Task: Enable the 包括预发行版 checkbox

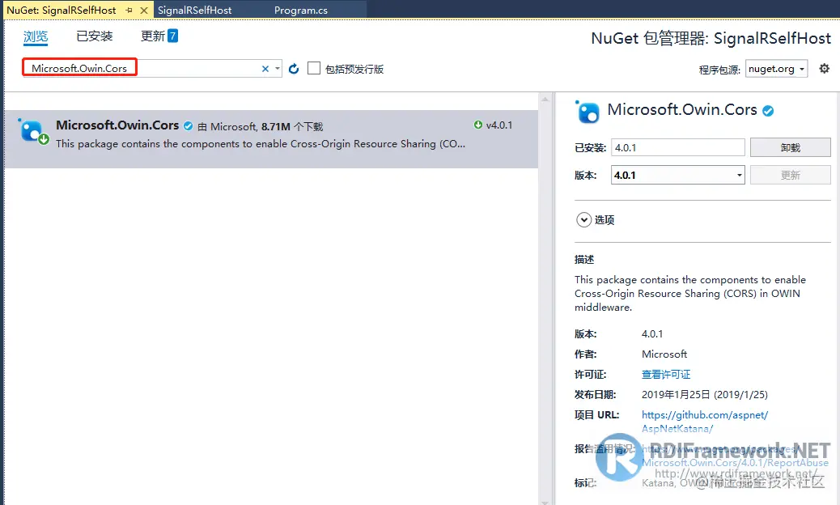Action: 314,67
